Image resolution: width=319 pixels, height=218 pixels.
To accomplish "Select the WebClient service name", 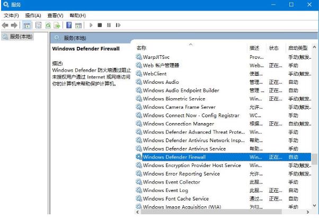I will 155,74.
